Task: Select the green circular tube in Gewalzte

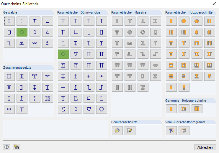Action: (22, 32)
